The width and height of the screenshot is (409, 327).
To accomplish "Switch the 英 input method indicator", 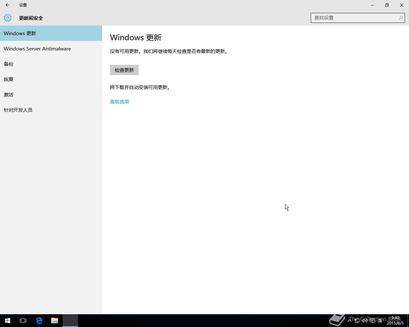I will click(x=380, y=320).
